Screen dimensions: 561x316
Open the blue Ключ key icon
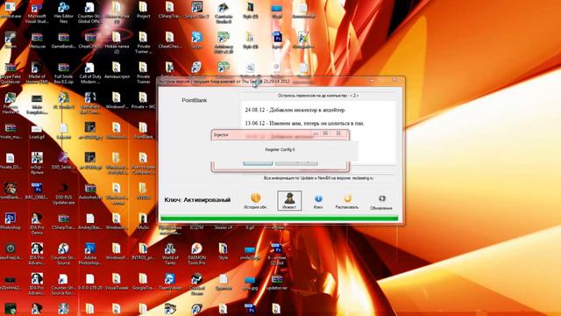point(318,201)
